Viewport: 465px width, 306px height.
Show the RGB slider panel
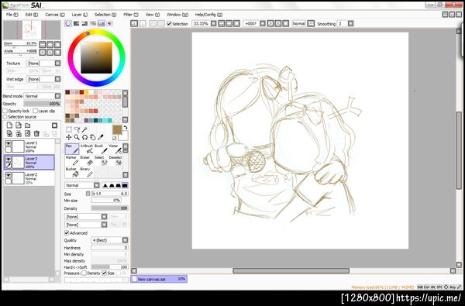coord(77,24)
